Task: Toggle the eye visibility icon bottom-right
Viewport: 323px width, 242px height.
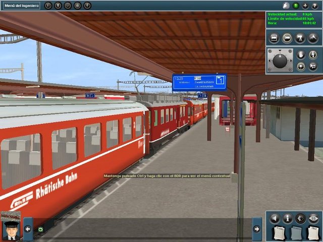Action: coord(313,218)
